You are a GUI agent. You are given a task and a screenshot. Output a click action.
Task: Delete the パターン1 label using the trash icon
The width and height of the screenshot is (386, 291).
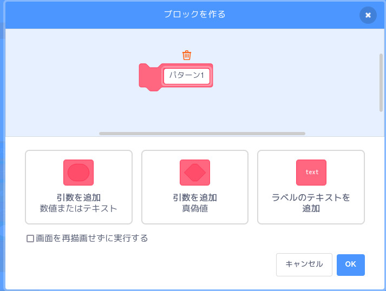(187, 55)
